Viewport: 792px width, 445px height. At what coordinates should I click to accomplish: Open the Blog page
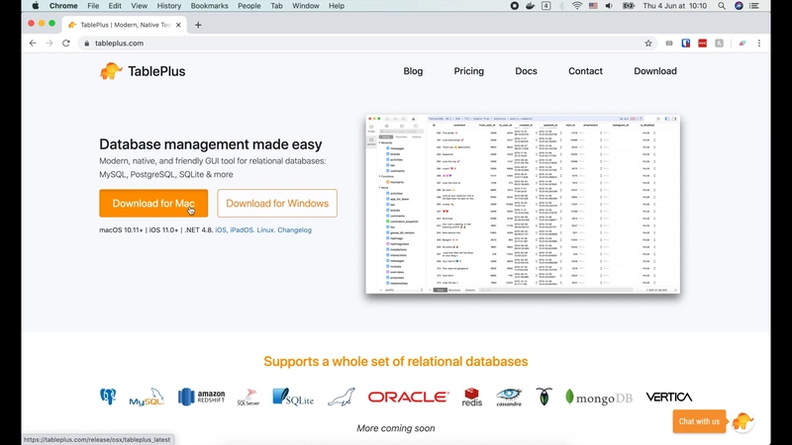[413, 71]
